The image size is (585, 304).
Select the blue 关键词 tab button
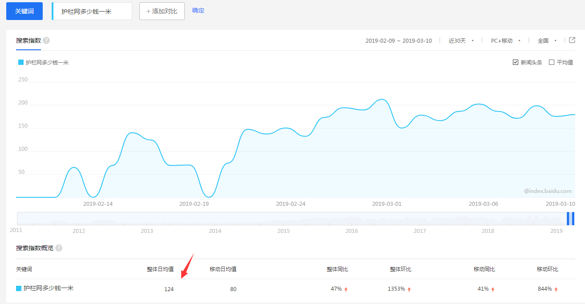(24, 11)
